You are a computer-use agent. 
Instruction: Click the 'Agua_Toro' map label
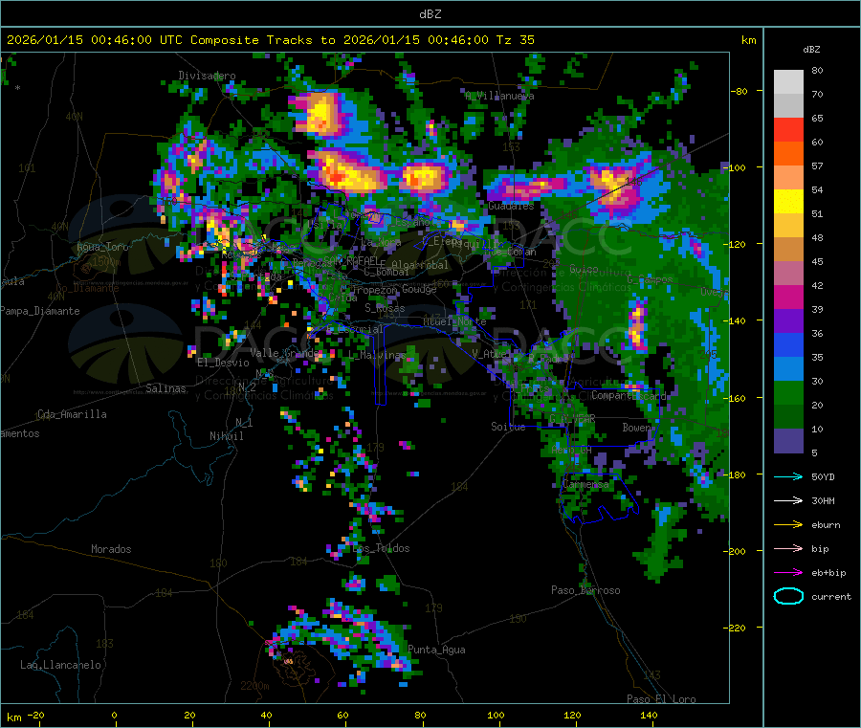102,247
